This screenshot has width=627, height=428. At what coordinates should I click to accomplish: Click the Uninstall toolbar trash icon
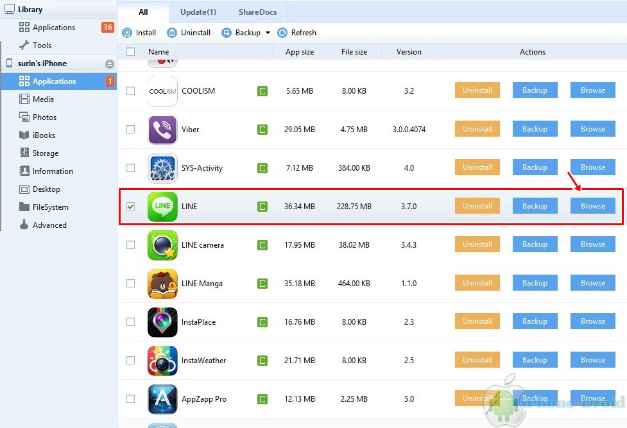(172, 33)
